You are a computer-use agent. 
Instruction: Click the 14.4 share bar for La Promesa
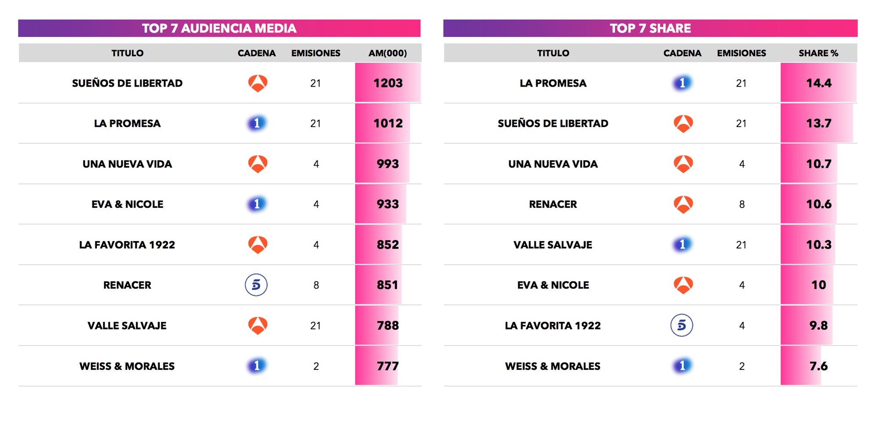click(x=819, y=83)
